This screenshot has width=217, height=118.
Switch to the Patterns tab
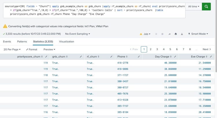22,42
